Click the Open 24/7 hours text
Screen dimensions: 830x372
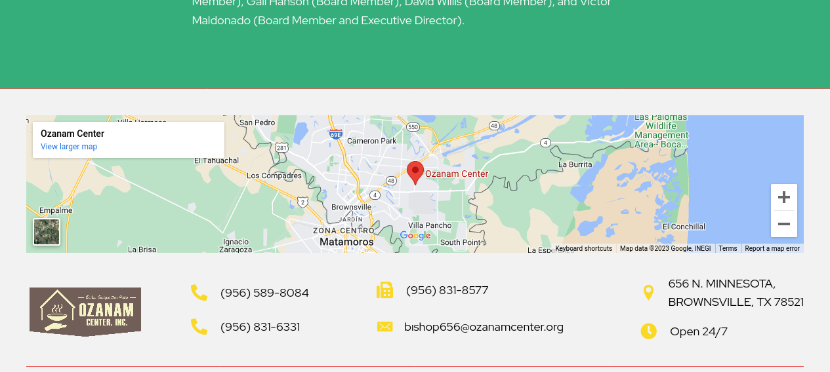pos(699,331)
